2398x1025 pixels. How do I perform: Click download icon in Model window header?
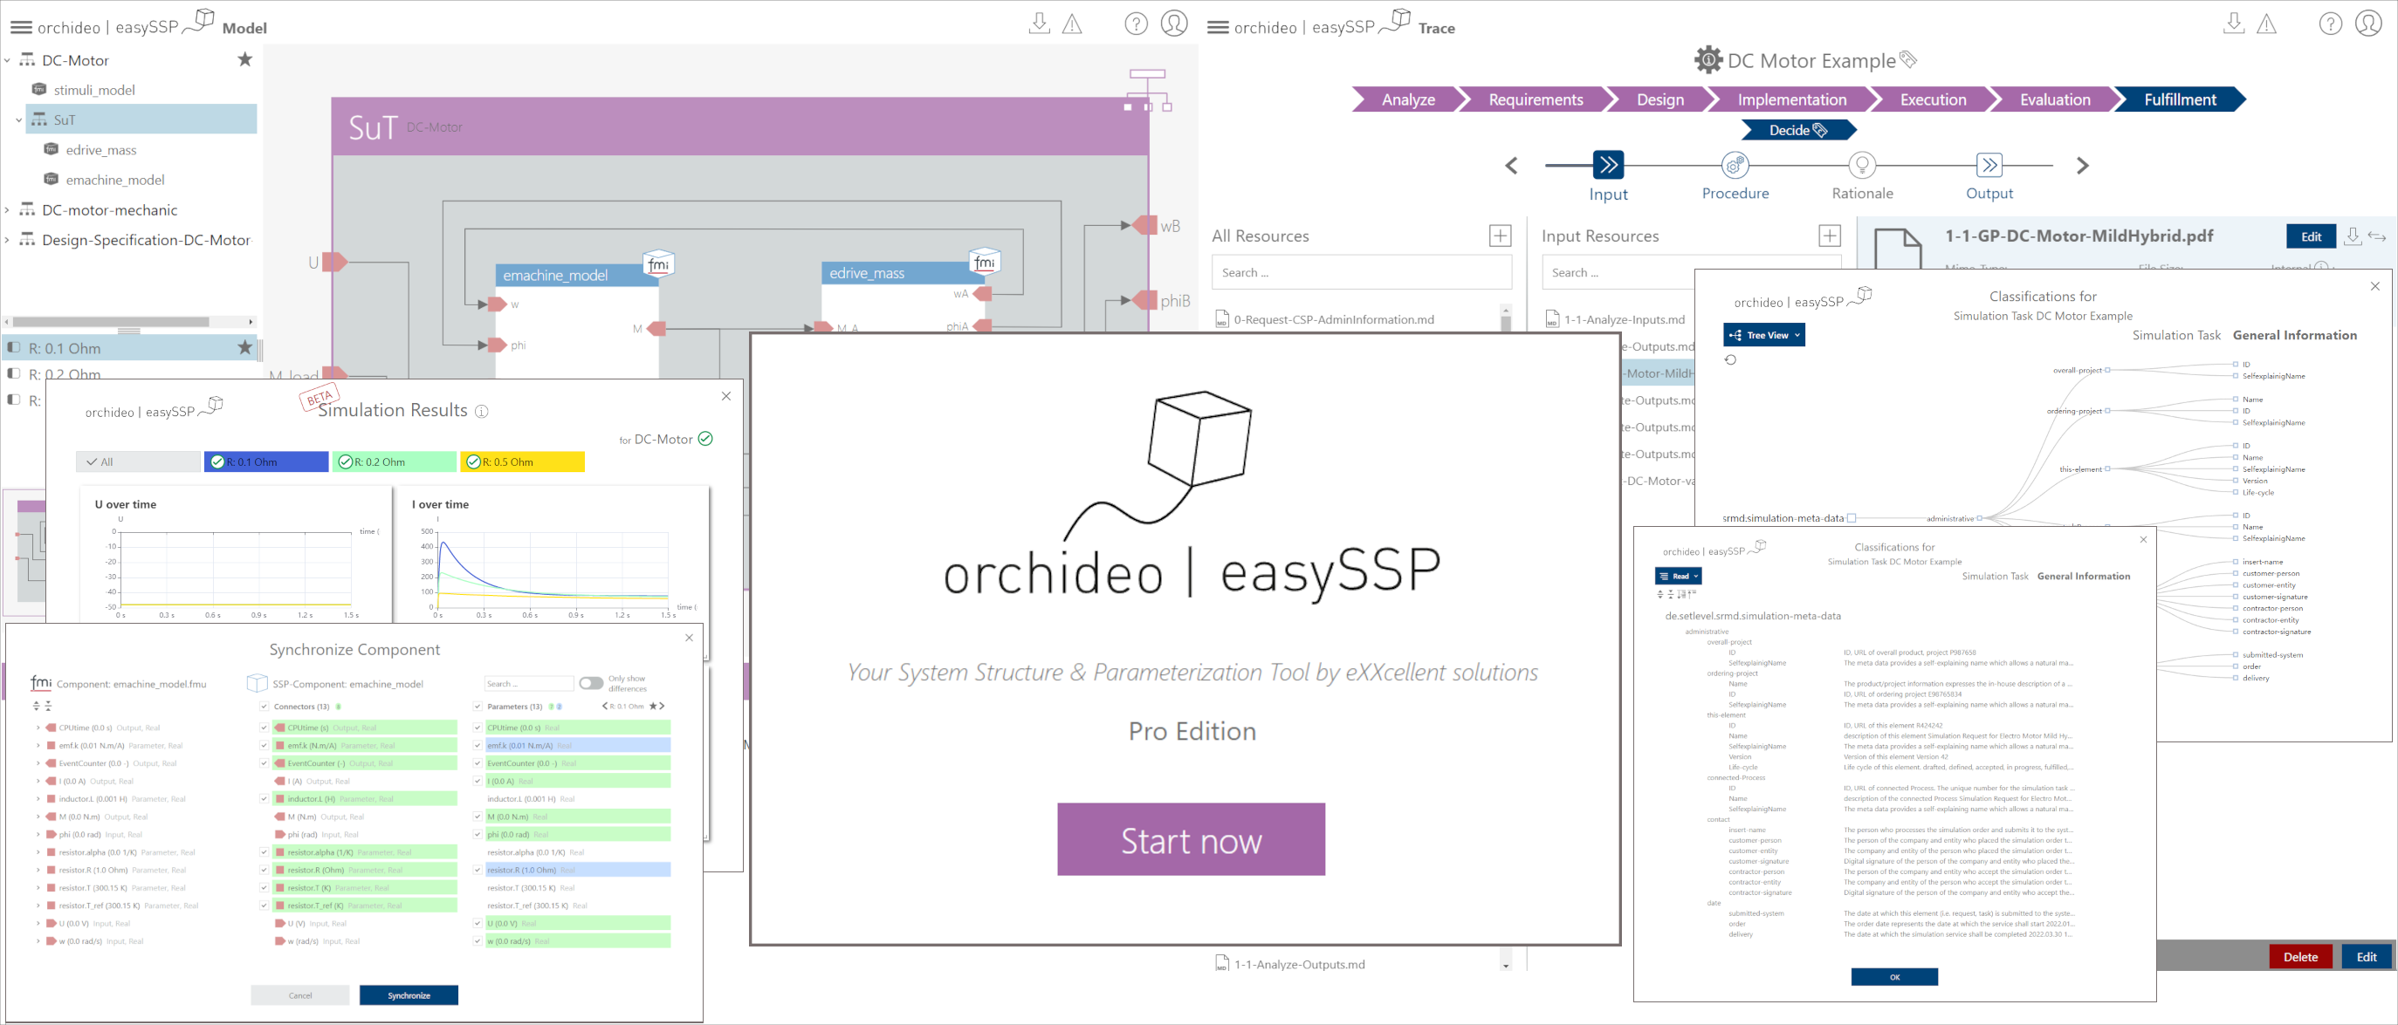[1040, 24]
